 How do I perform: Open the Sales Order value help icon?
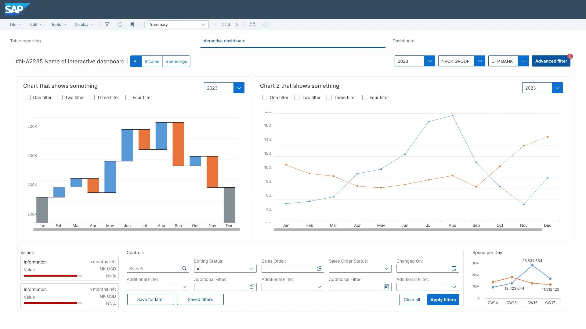click(x=319, y=269)
